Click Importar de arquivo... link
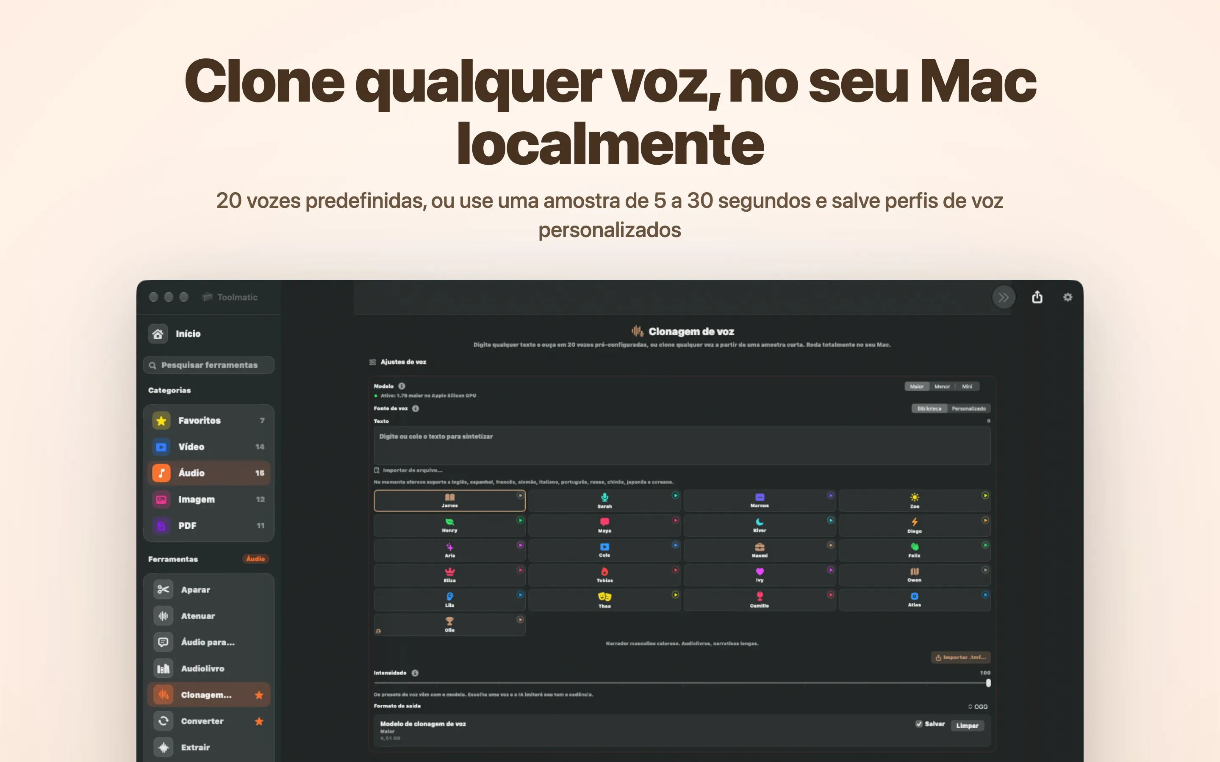Viewport: 1220px width, 762px height. (x=408, y=470)
